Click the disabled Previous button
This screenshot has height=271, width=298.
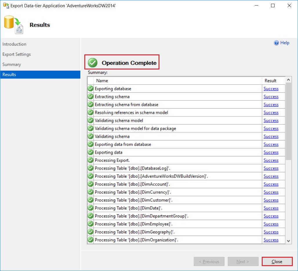pos(209,261)
